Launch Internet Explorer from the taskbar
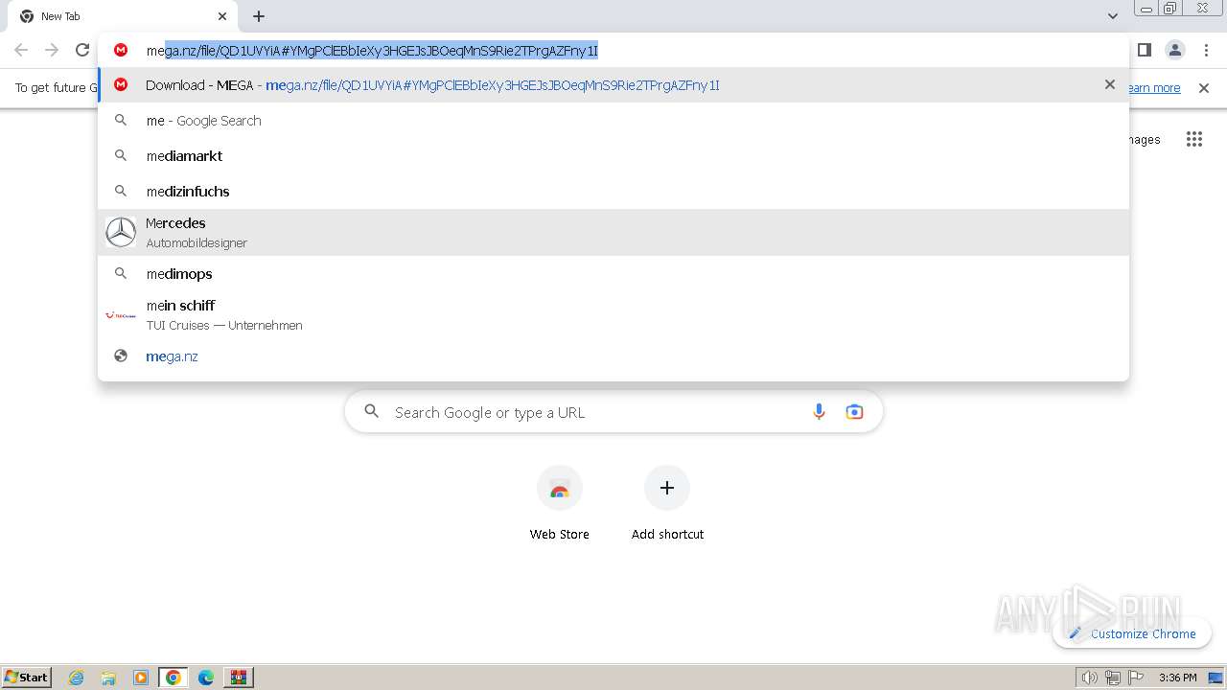The height and width of the screenshot is (690, 1227). click(x=76, y=678)
